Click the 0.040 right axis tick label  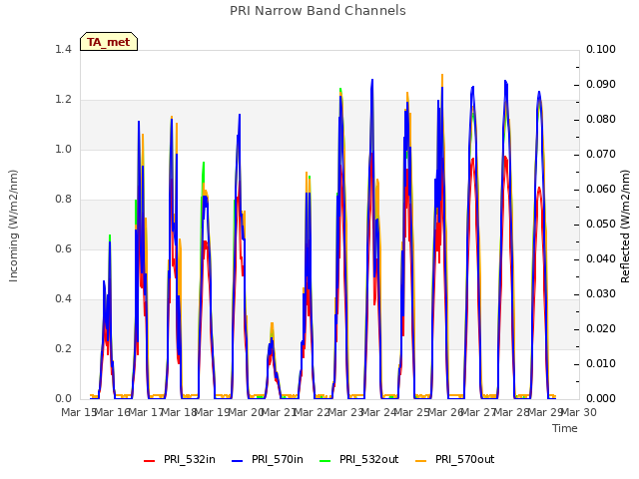point(601,259)
